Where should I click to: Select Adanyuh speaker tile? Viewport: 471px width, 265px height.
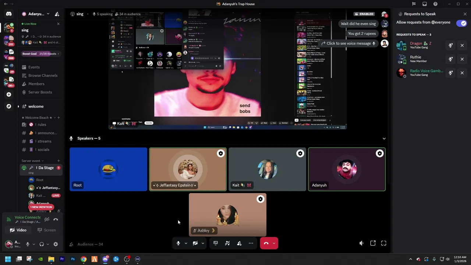click(x=347, y=169)
